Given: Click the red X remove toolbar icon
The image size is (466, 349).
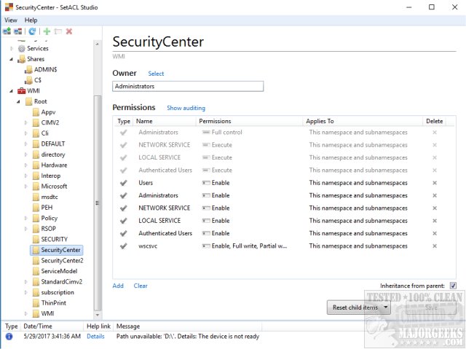Looking at the screenshot, I should click(69, 31).
